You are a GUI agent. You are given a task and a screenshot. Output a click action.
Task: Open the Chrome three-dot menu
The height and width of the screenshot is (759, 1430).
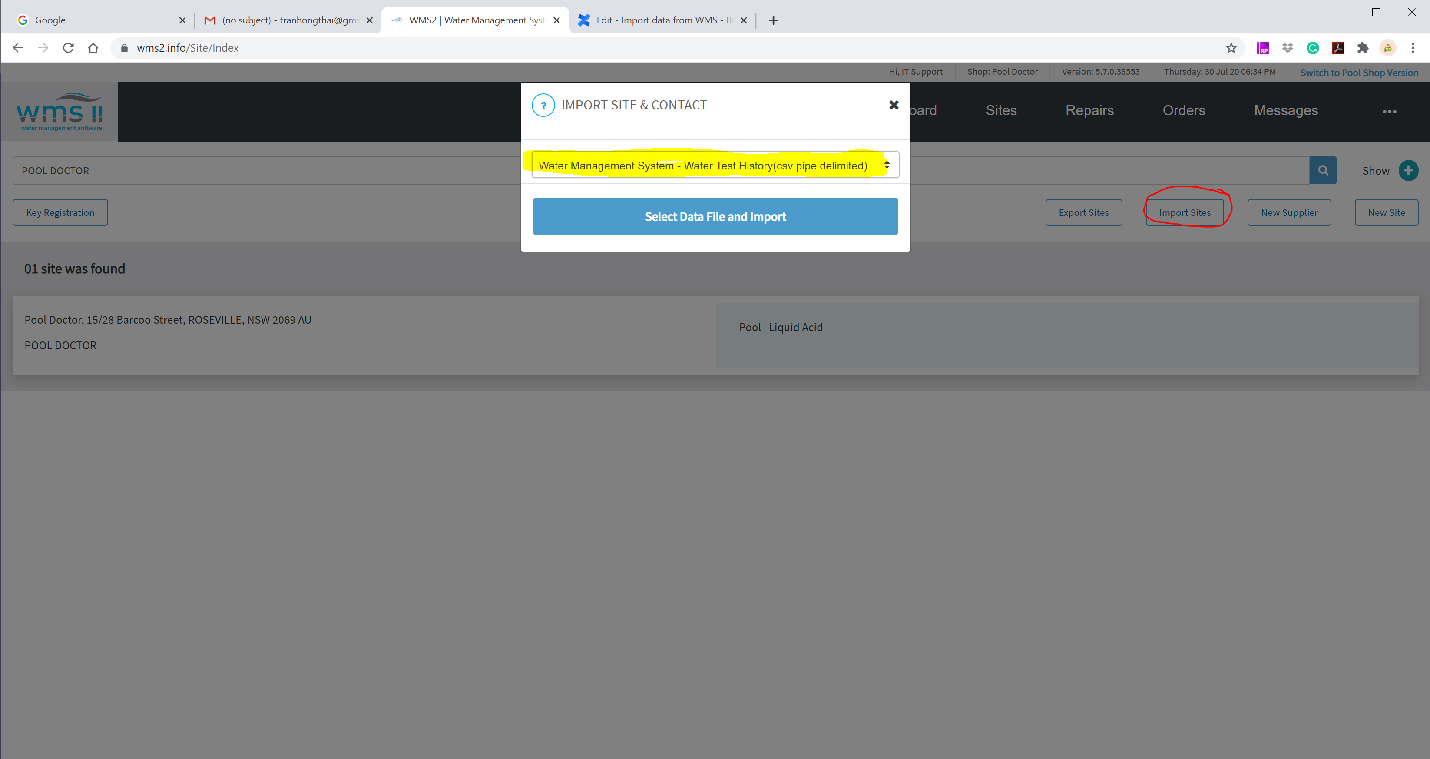(x=1413, y=48)
